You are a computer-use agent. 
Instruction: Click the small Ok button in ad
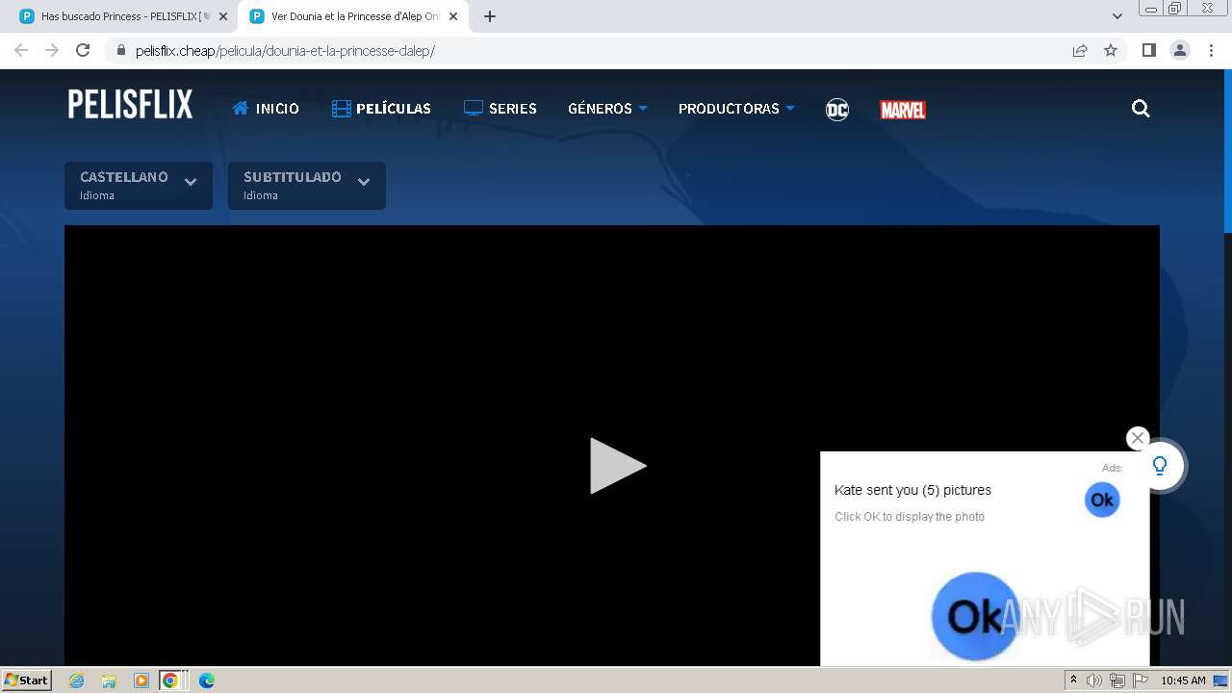[1102, 500]
